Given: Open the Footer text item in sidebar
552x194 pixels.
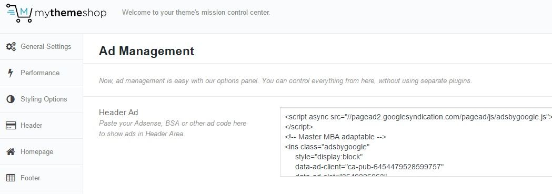Looking at the screenshot, I should click(x=31, y=178).
